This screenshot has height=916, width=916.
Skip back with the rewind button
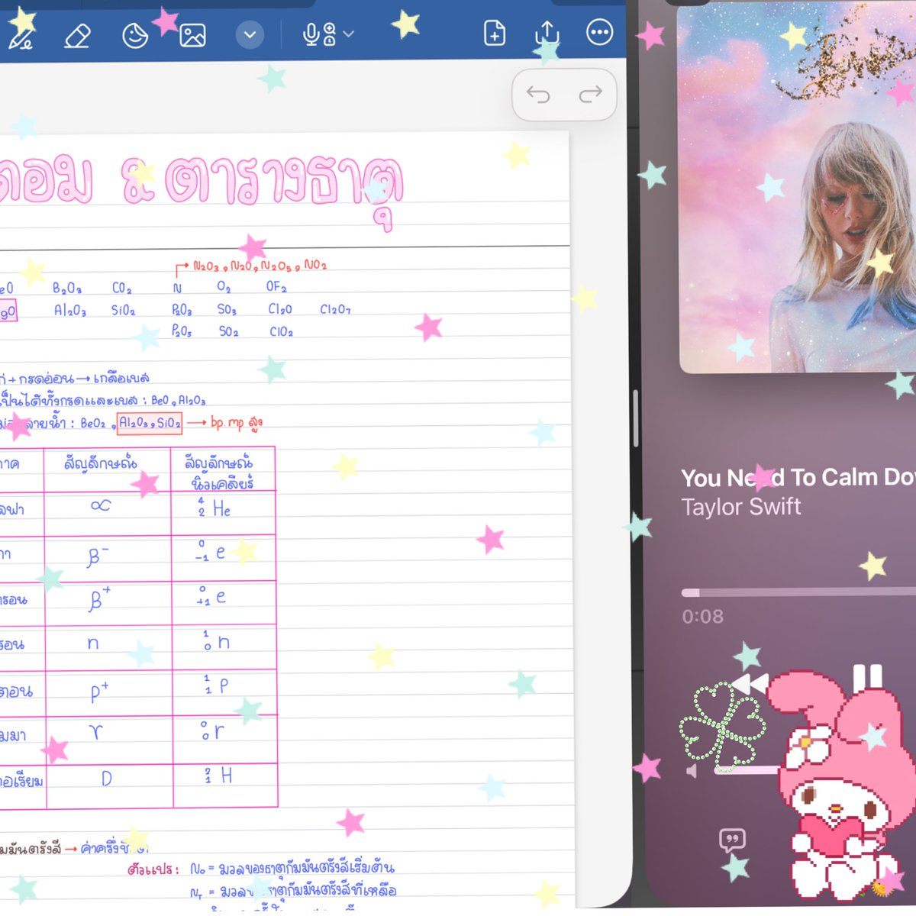[750, 683]
